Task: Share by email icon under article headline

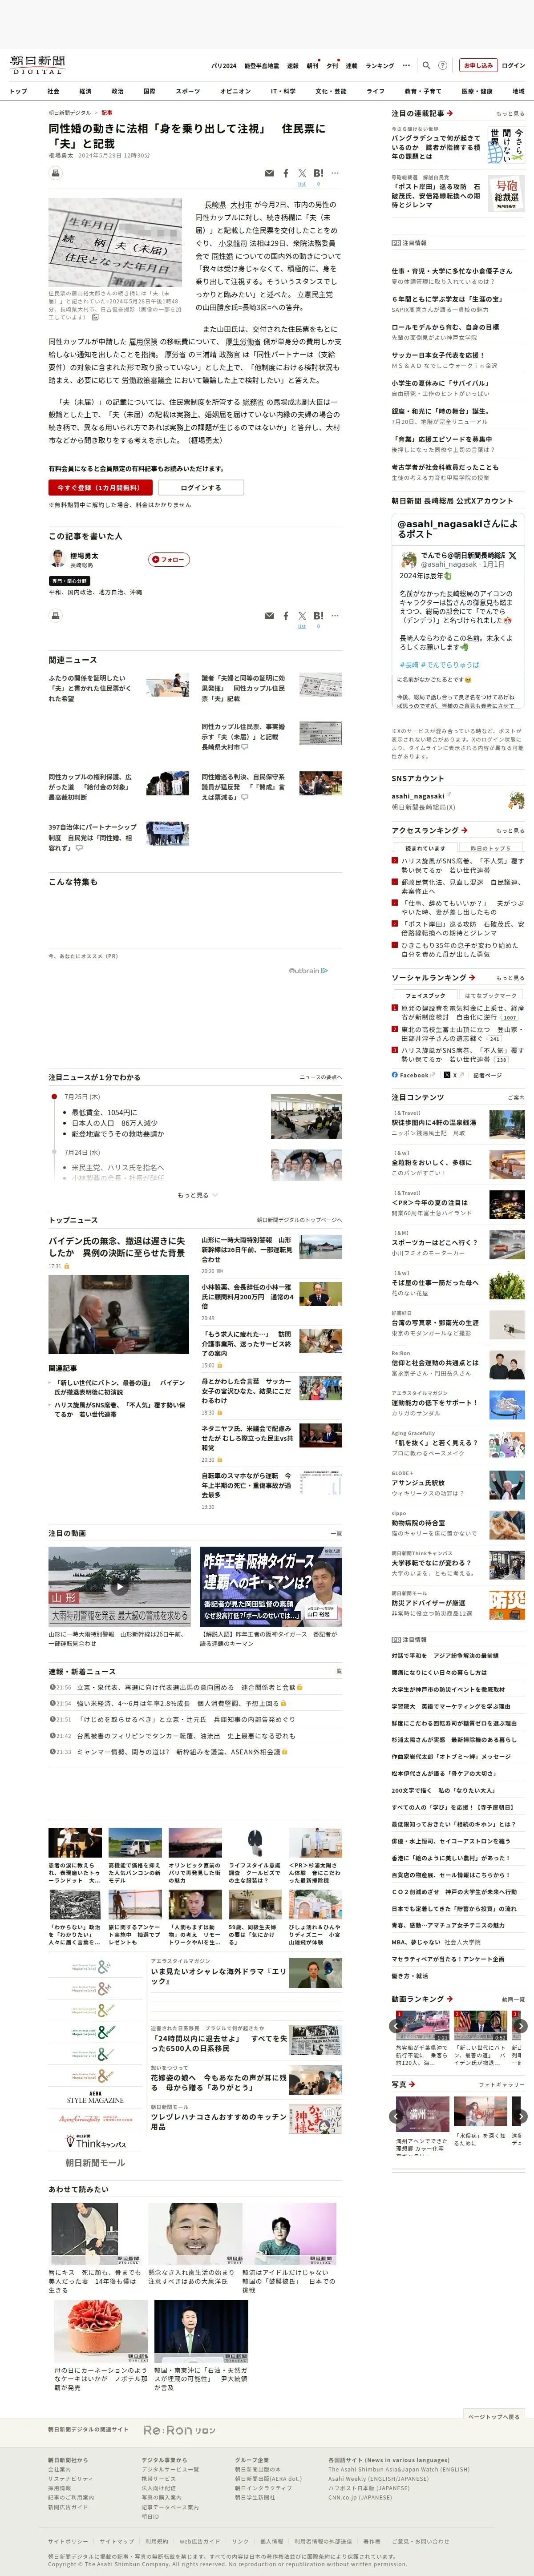Action: point(268,173)
